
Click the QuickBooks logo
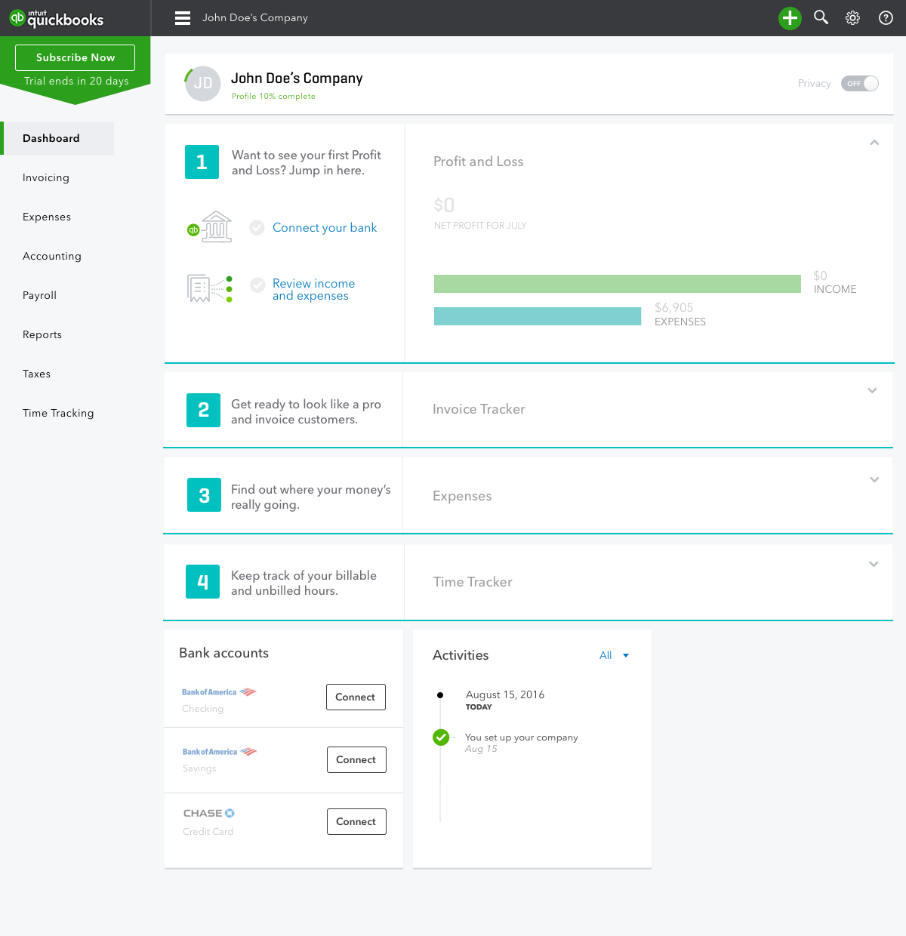point(57,18)
